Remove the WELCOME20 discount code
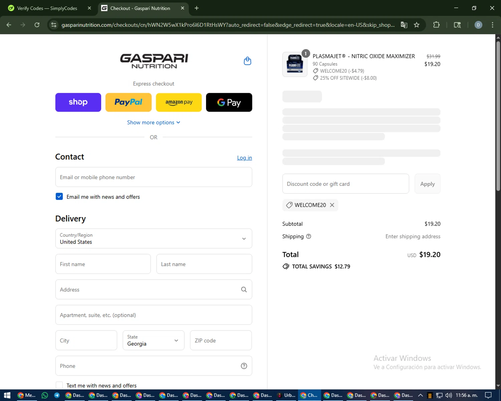501x401 pixels. tap(332, 205)
